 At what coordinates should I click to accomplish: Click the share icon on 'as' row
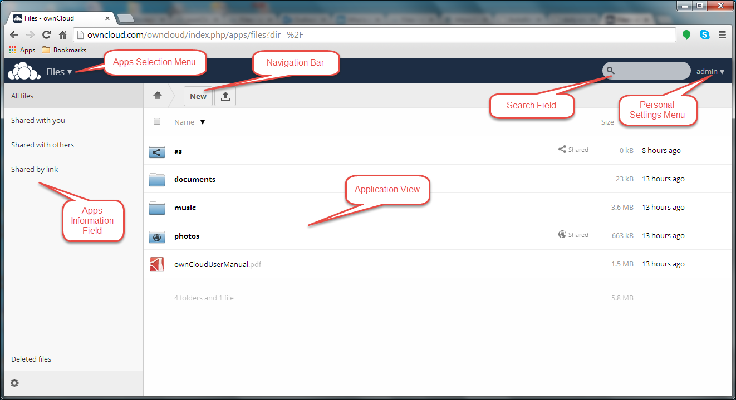pyautogui.click(x=562, y=150)
